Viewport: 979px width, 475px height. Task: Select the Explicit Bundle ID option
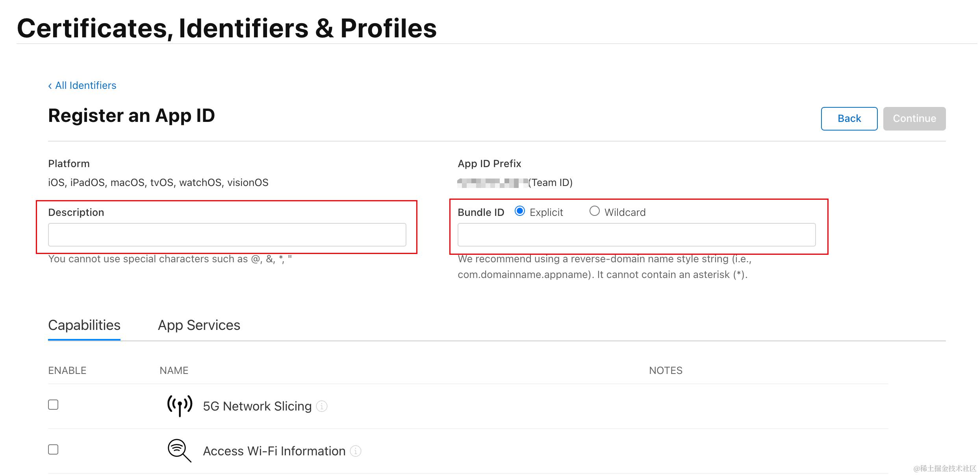[520, 211]
